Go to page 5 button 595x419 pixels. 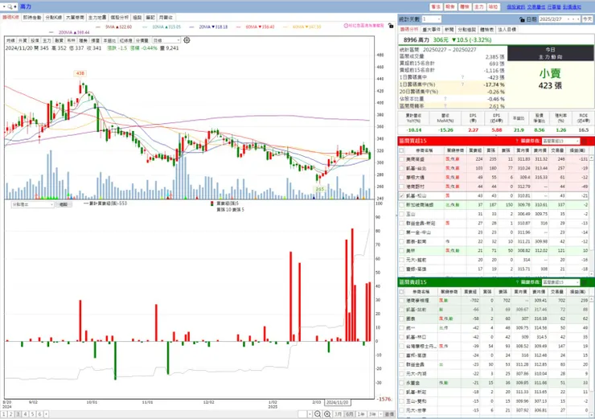(32, 414)
